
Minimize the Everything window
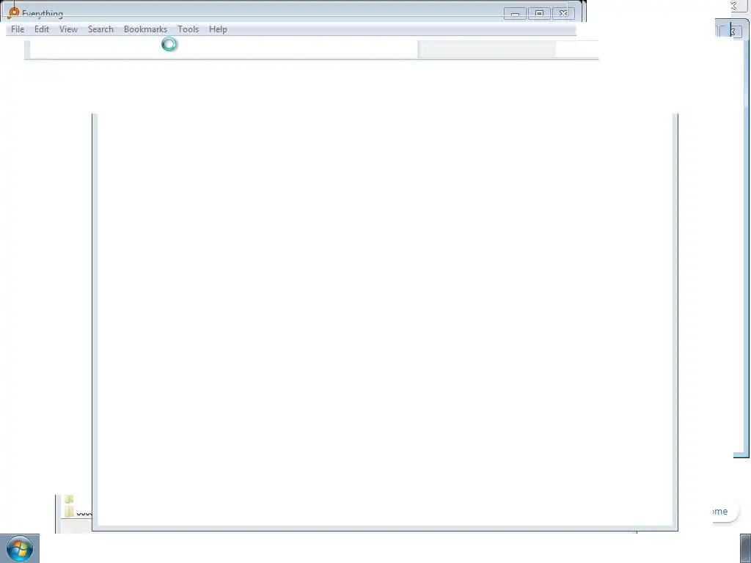(x=515, y=13)
